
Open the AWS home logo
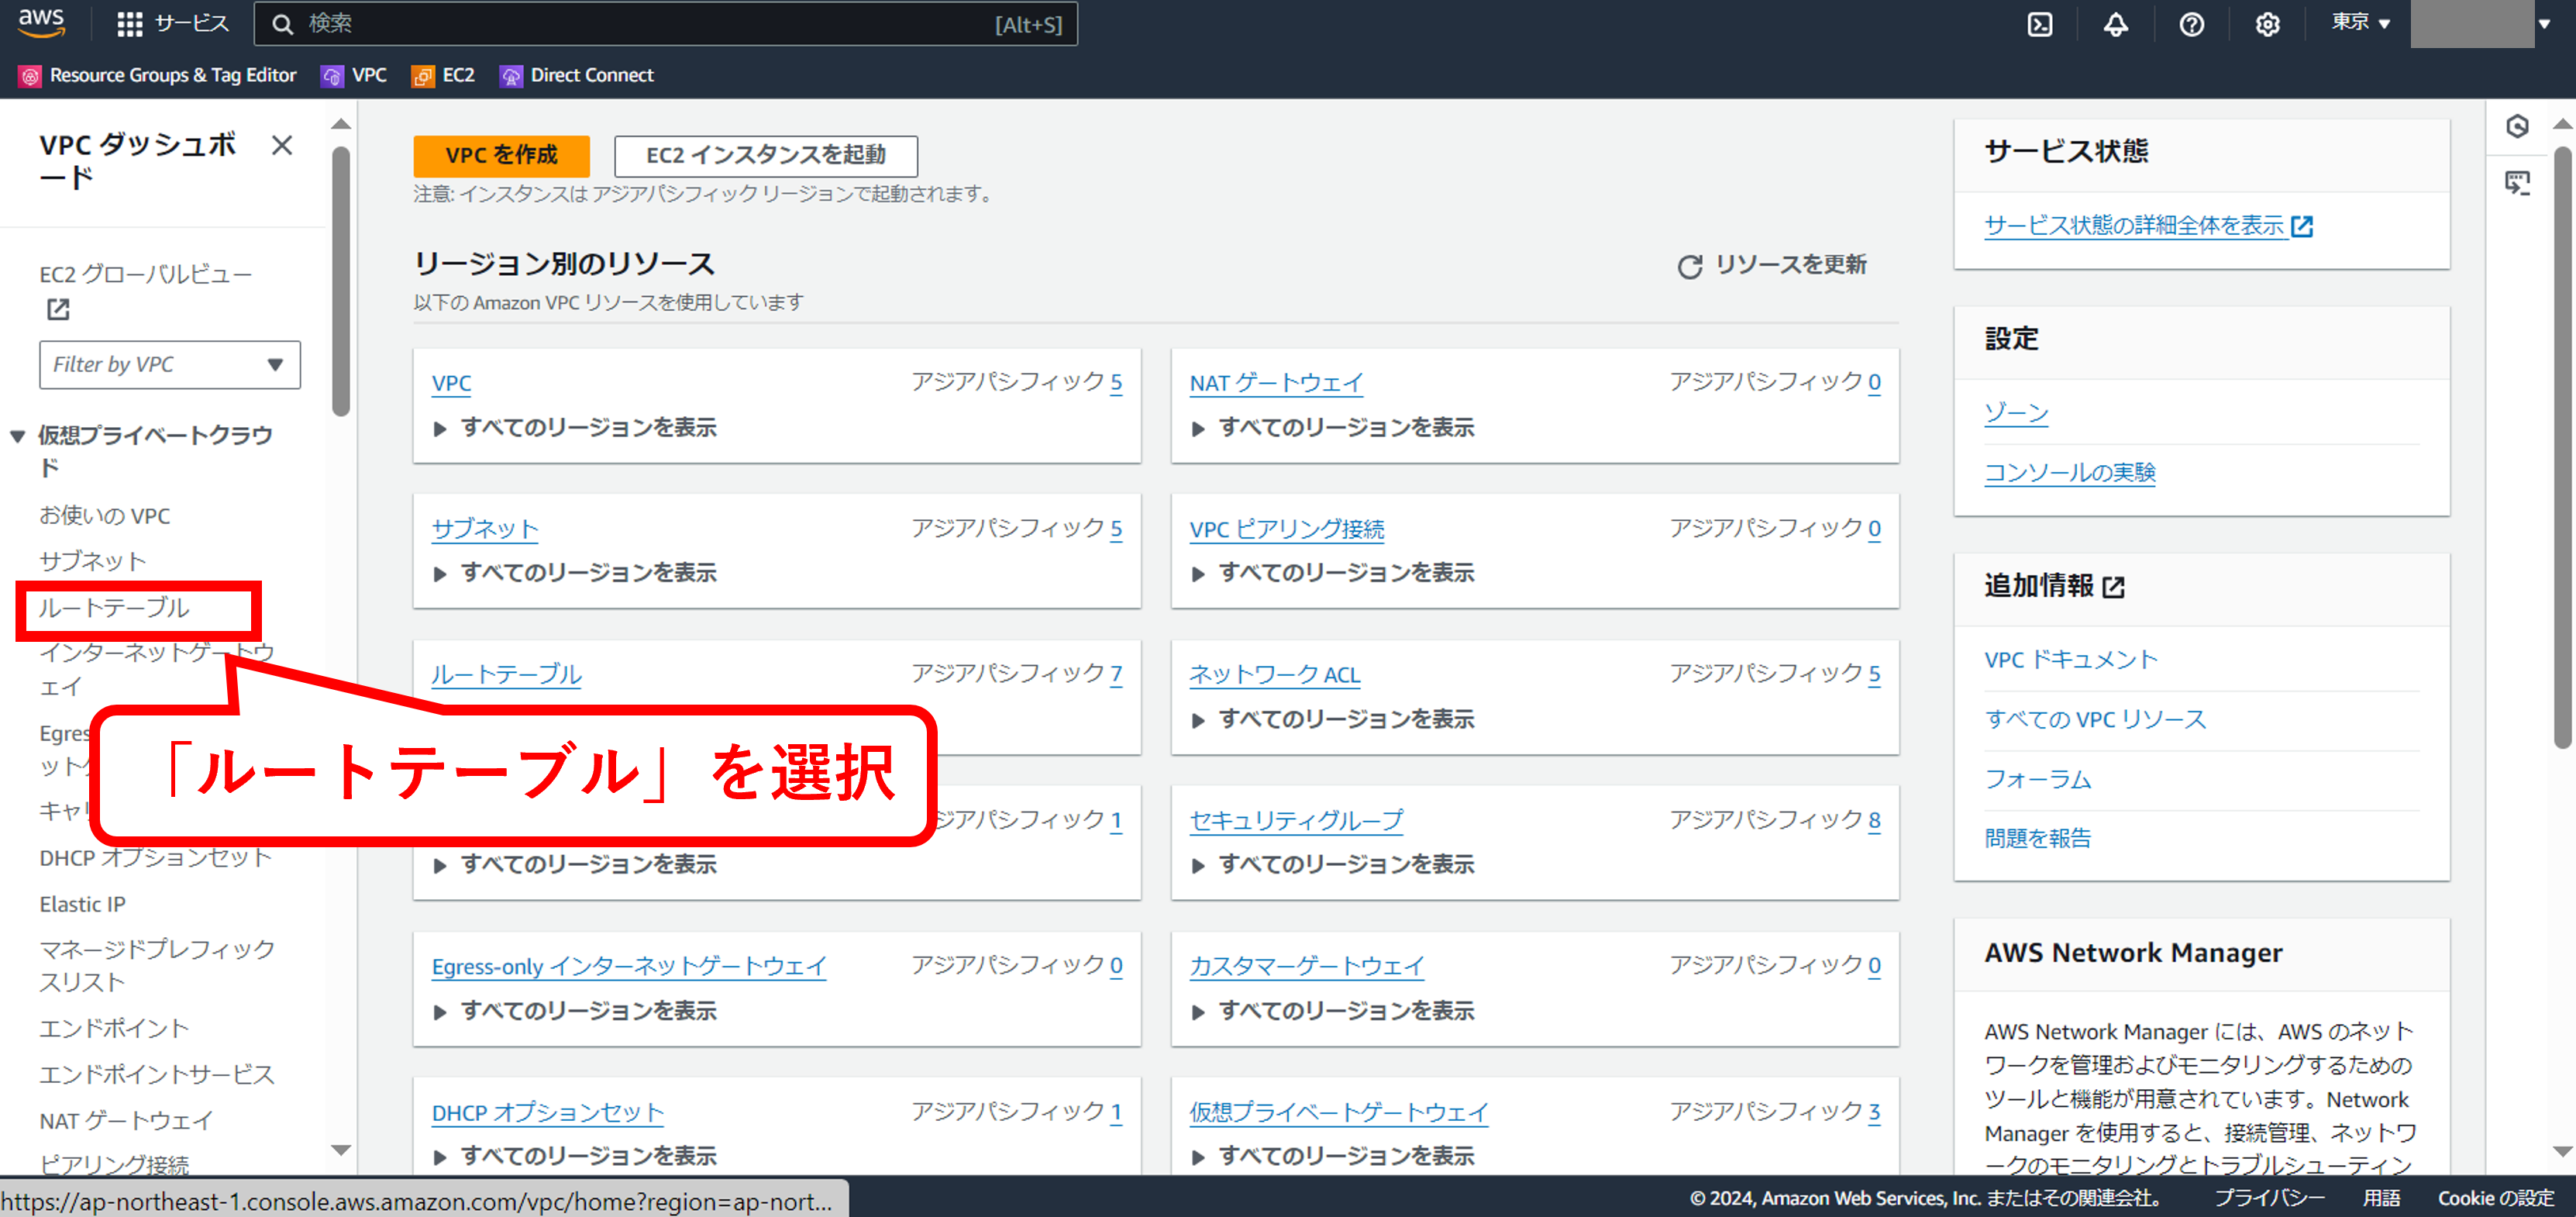click(41, 22)
